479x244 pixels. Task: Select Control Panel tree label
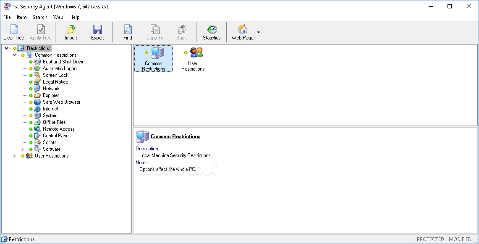tap(56, 136)
